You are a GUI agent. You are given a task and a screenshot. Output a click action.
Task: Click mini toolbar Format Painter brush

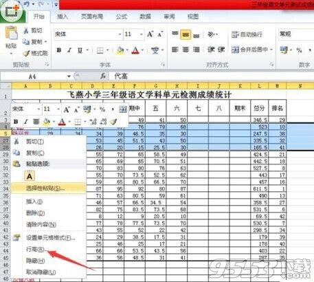(113, 122)
